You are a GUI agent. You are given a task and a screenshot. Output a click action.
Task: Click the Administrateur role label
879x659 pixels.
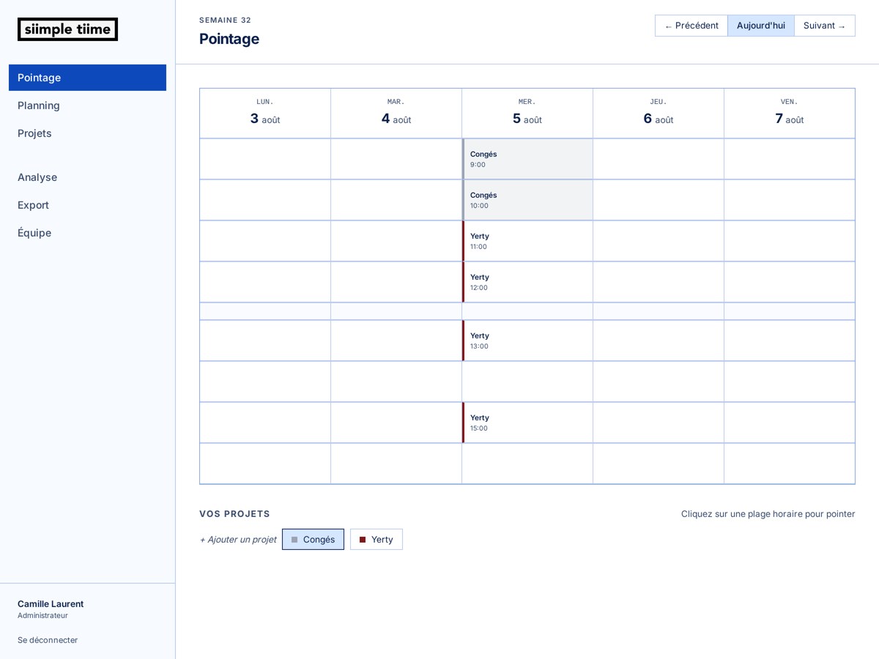tap(42, 616)
